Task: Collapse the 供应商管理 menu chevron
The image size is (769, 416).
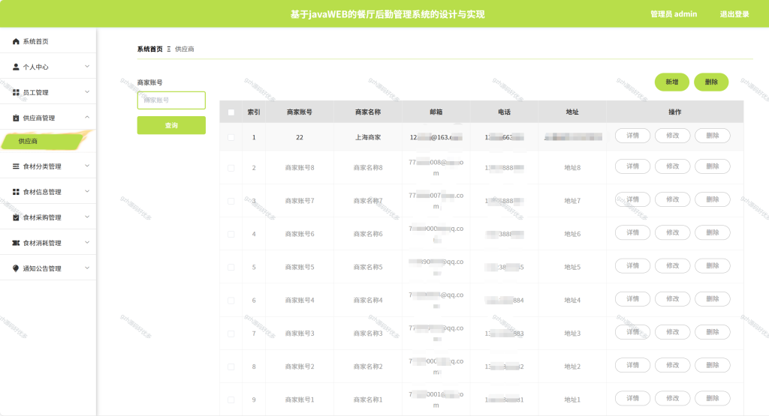Action: tap(87, 118)
